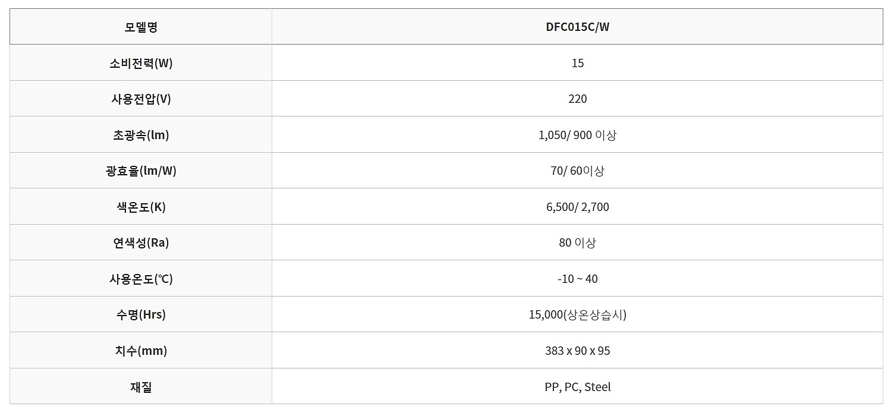Select the PP, PC, Steel material value
The height and width of the screenshot is (416, 891).
(577, 387)
